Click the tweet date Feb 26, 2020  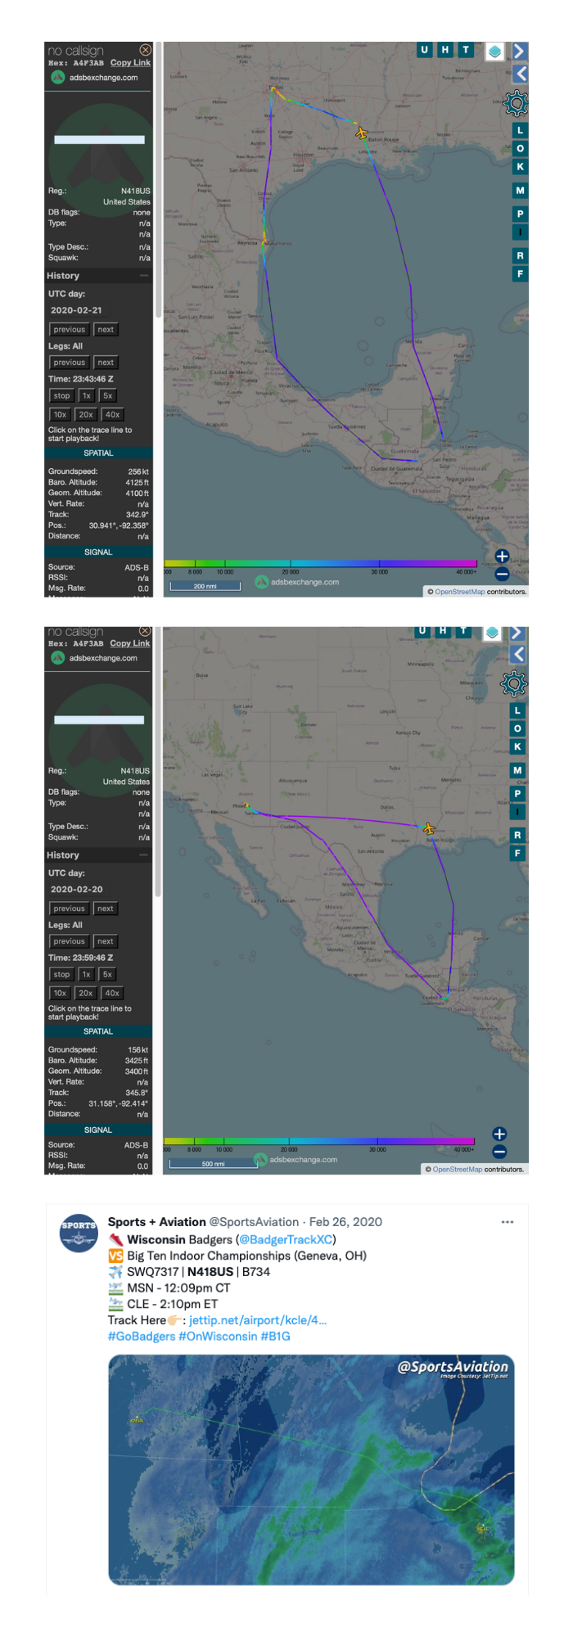(x=345, y=1222)
